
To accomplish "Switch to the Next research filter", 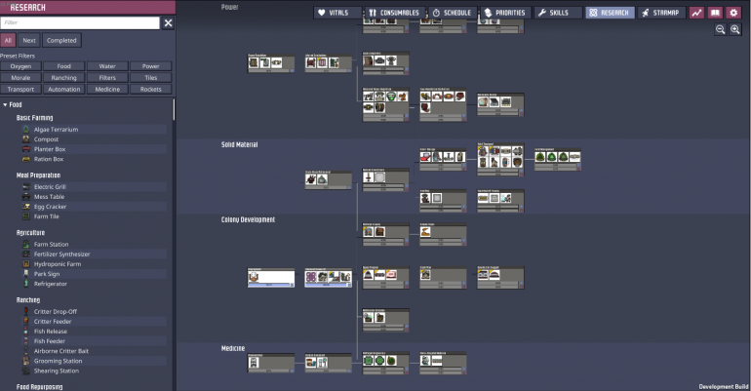I will tap(29, 41).
